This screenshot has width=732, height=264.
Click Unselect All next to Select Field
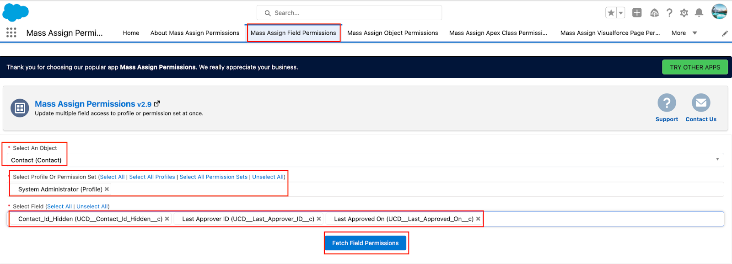coord(92,206)
